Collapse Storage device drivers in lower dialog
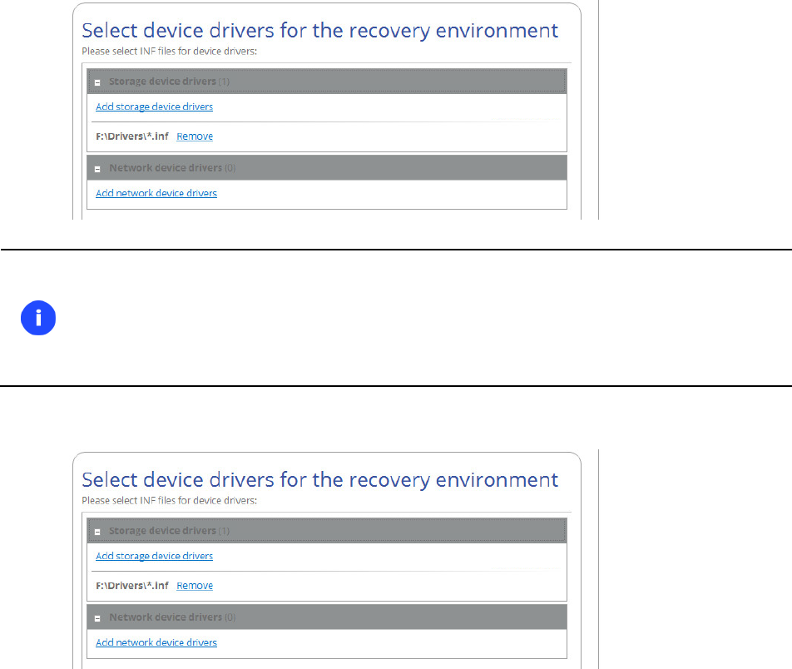The height and width of the screenshot is (669, 792). tap(97, 532)
